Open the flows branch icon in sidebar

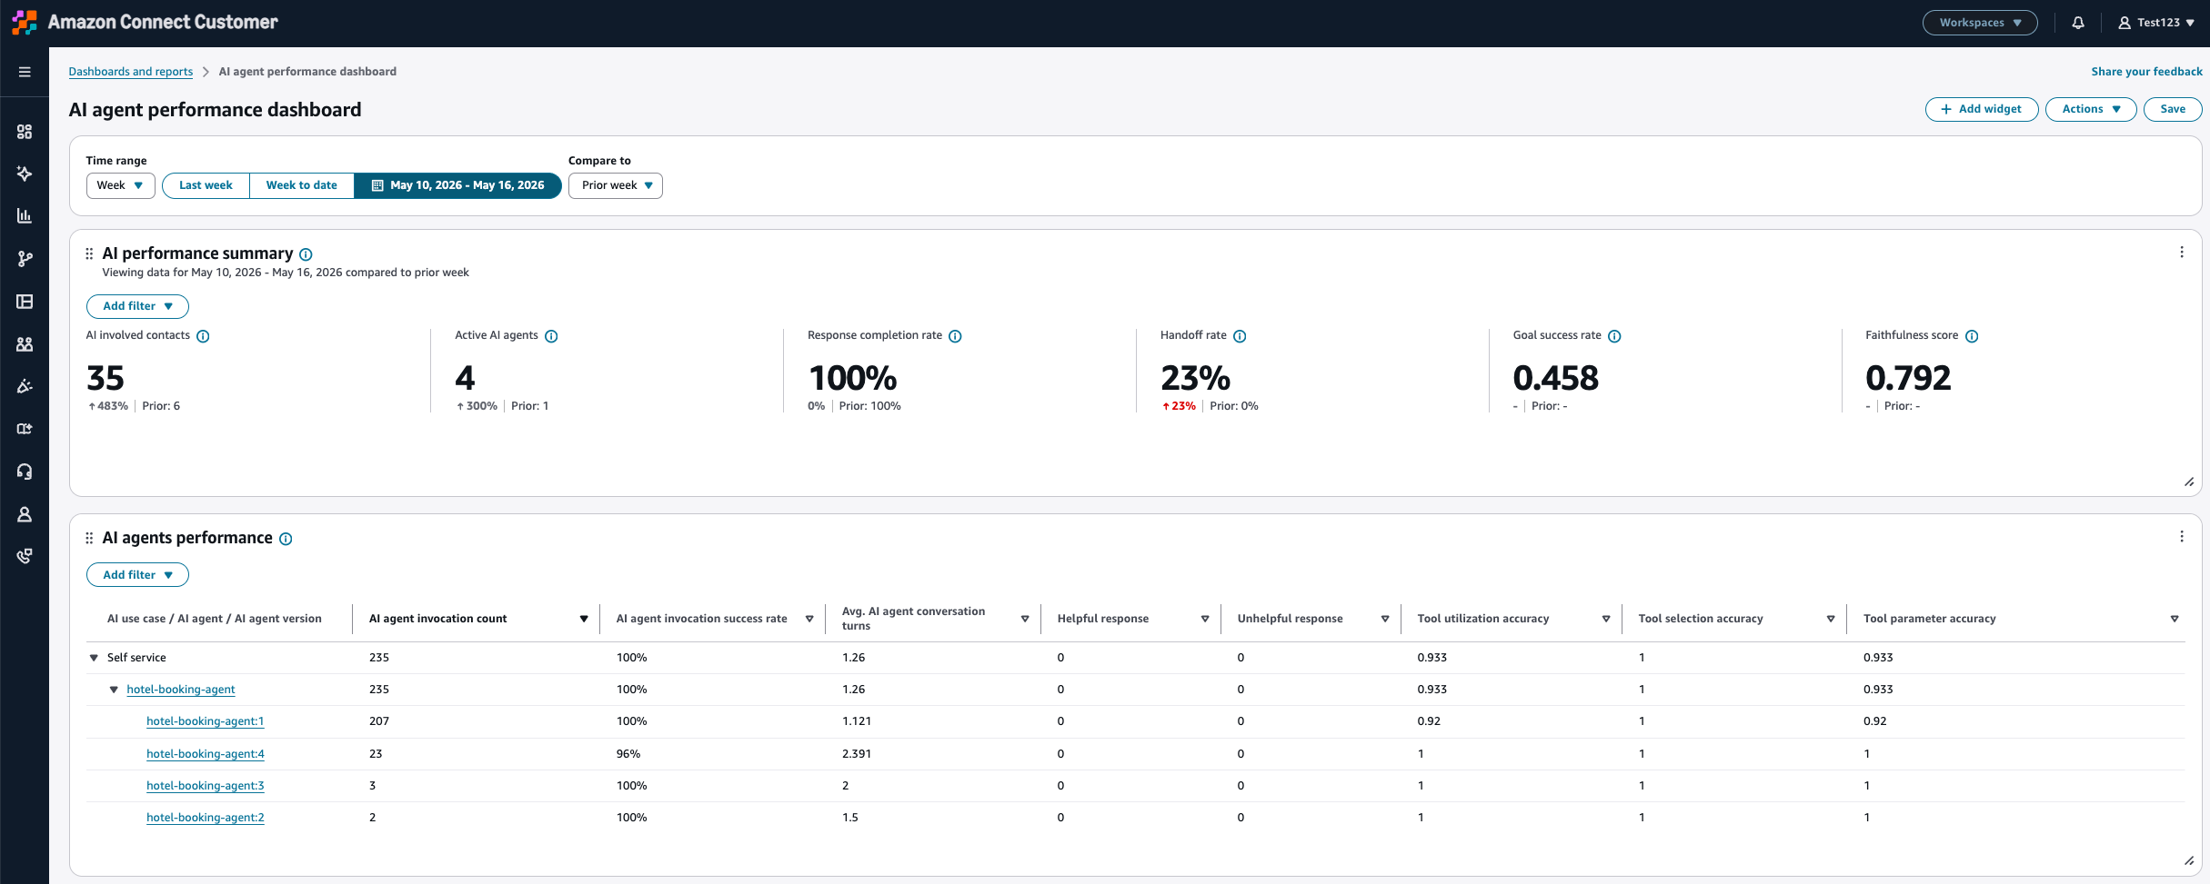(25, 259)
